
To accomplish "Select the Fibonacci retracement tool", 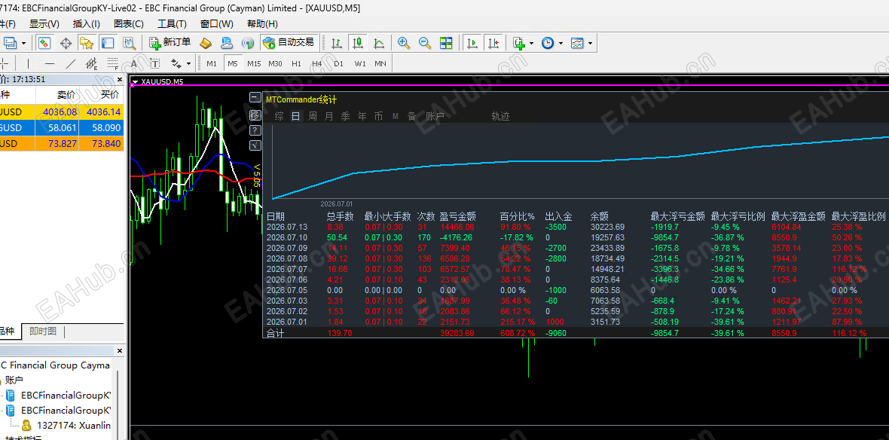I will (x=112, y=63).
